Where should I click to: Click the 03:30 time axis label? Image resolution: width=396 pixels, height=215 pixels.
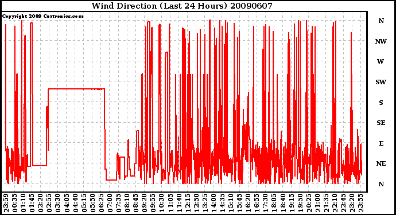[58, 203]
